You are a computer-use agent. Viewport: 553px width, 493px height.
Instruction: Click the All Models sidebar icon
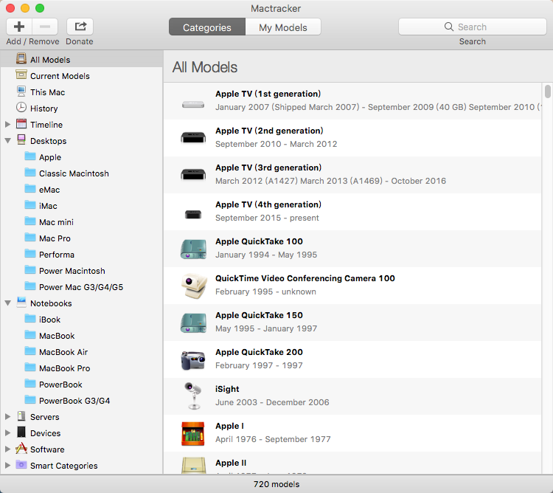21,59
